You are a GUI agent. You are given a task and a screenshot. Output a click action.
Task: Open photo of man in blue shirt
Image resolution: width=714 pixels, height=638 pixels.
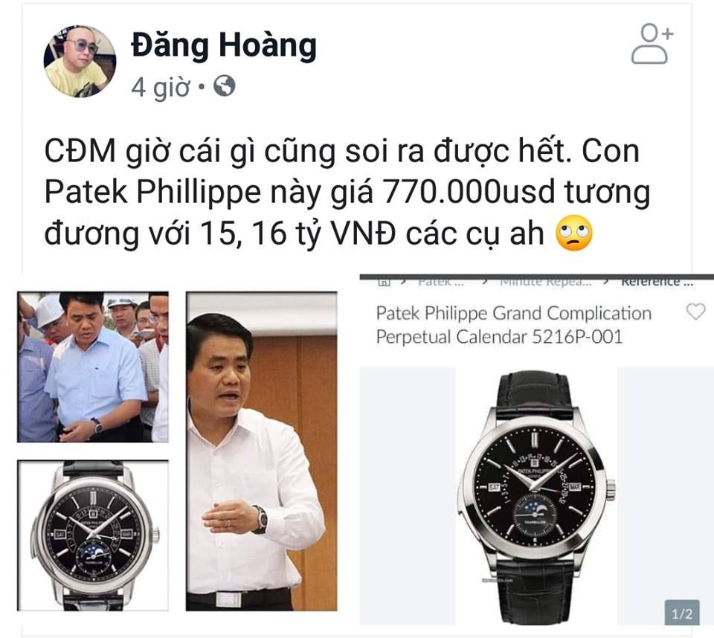coord(93,367)
